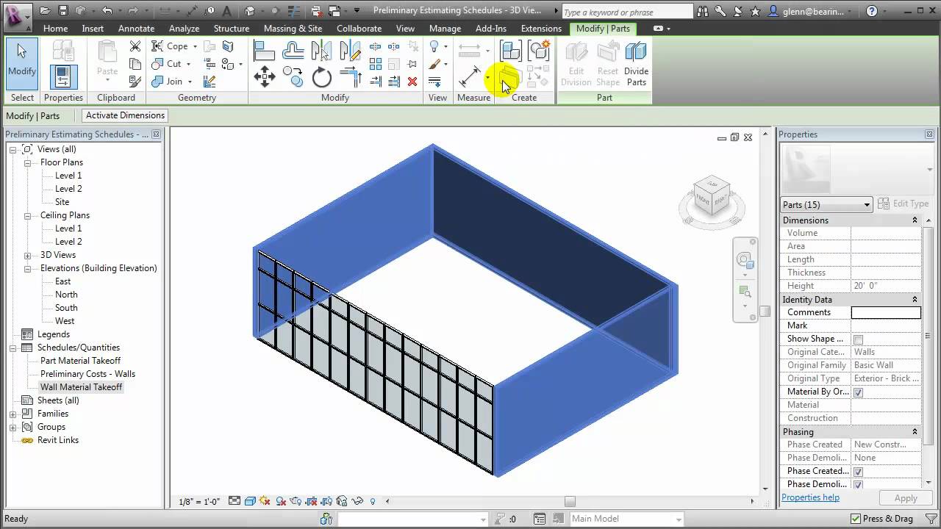Select the Rotate tool in Modify panel
Screen dimensions: 941x529
(x=322, y=77)
